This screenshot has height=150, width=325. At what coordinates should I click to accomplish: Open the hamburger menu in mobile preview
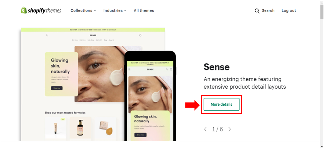(x=130, y=69)
